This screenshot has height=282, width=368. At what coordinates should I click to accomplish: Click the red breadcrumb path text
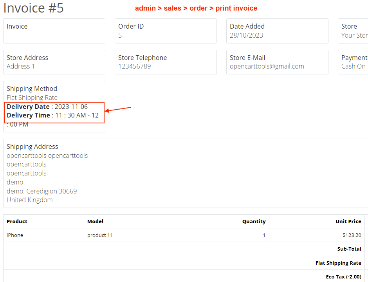(196, 8)
